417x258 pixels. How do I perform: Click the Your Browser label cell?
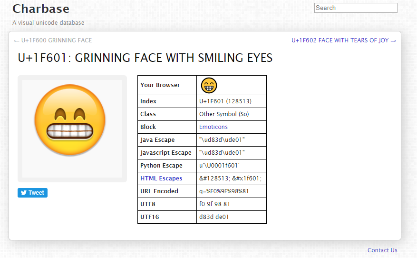click(x=167, y=85)
